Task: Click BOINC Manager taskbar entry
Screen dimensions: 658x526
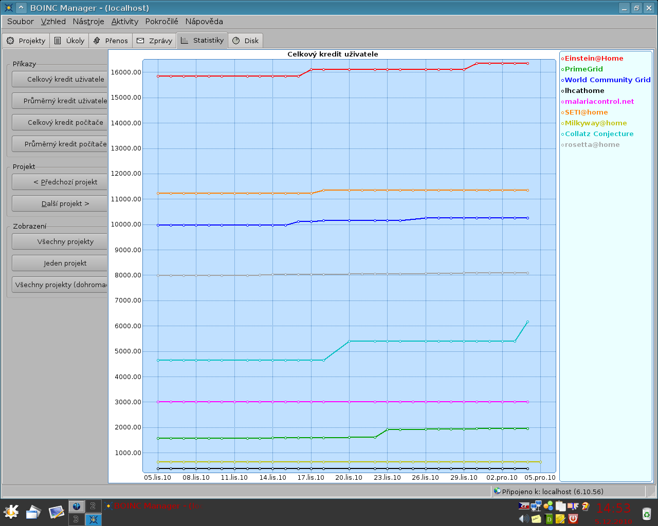Action: coord(153,506)
